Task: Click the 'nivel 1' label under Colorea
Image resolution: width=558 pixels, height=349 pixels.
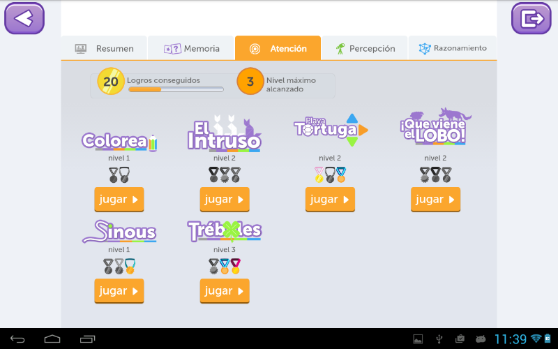Action: click(119, 158)
